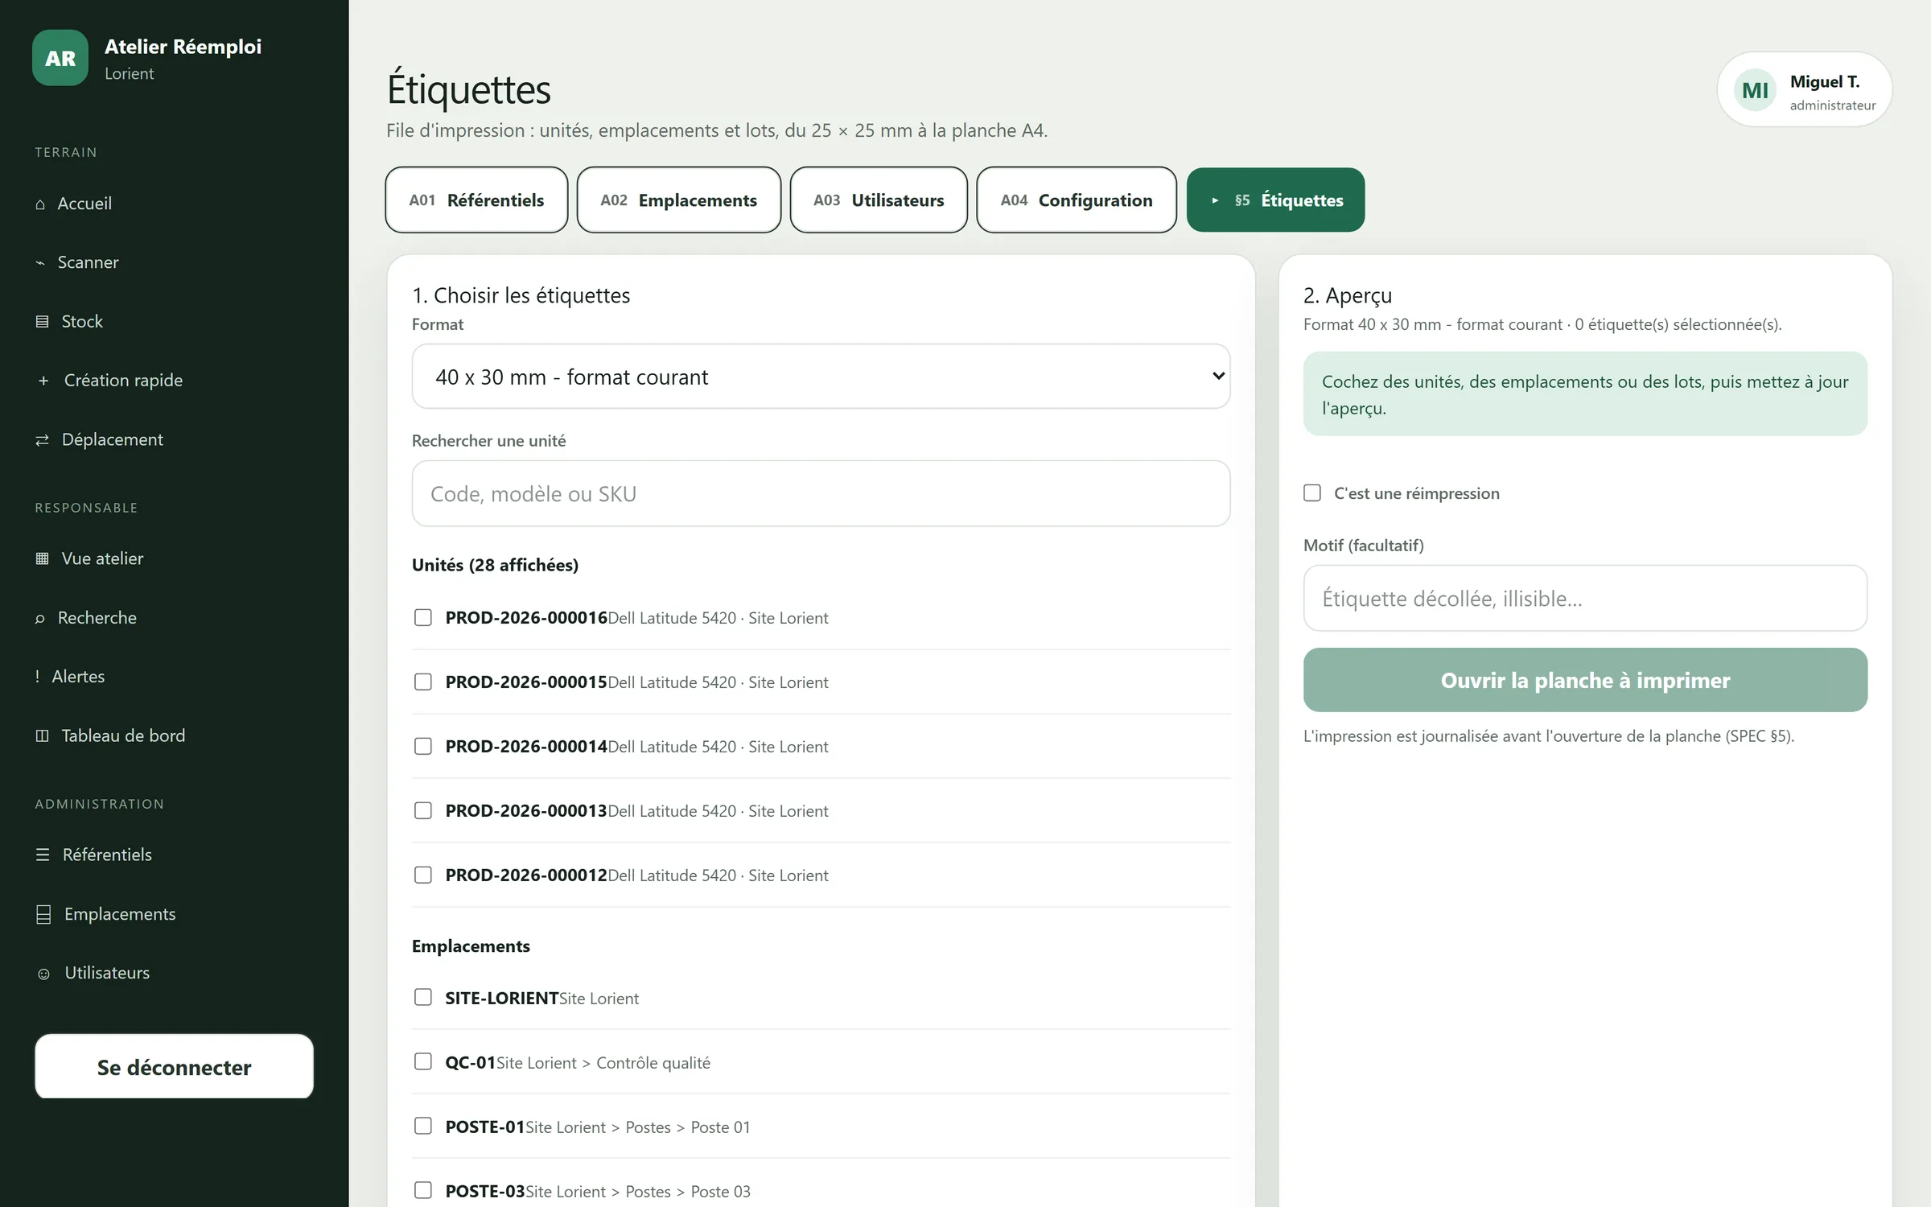The image size is (1931, 1207).
Task: Tick the PROD-2026-000016 unit checkbox
Action: point(422,617)
